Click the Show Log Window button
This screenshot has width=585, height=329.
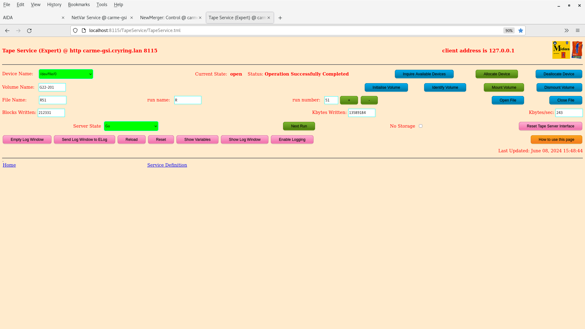tap(244, 140)
